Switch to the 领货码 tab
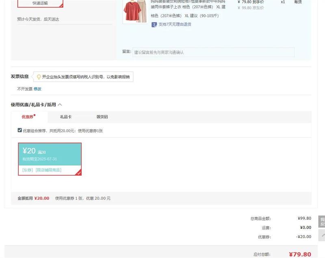The image size is (325, 258). [102, 117]
